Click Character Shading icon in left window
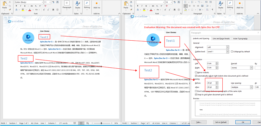 tap(53, 10)
